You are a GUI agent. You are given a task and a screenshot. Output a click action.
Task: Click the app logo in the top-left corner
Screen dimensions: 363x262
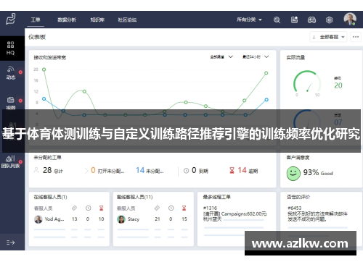[11, 19]
